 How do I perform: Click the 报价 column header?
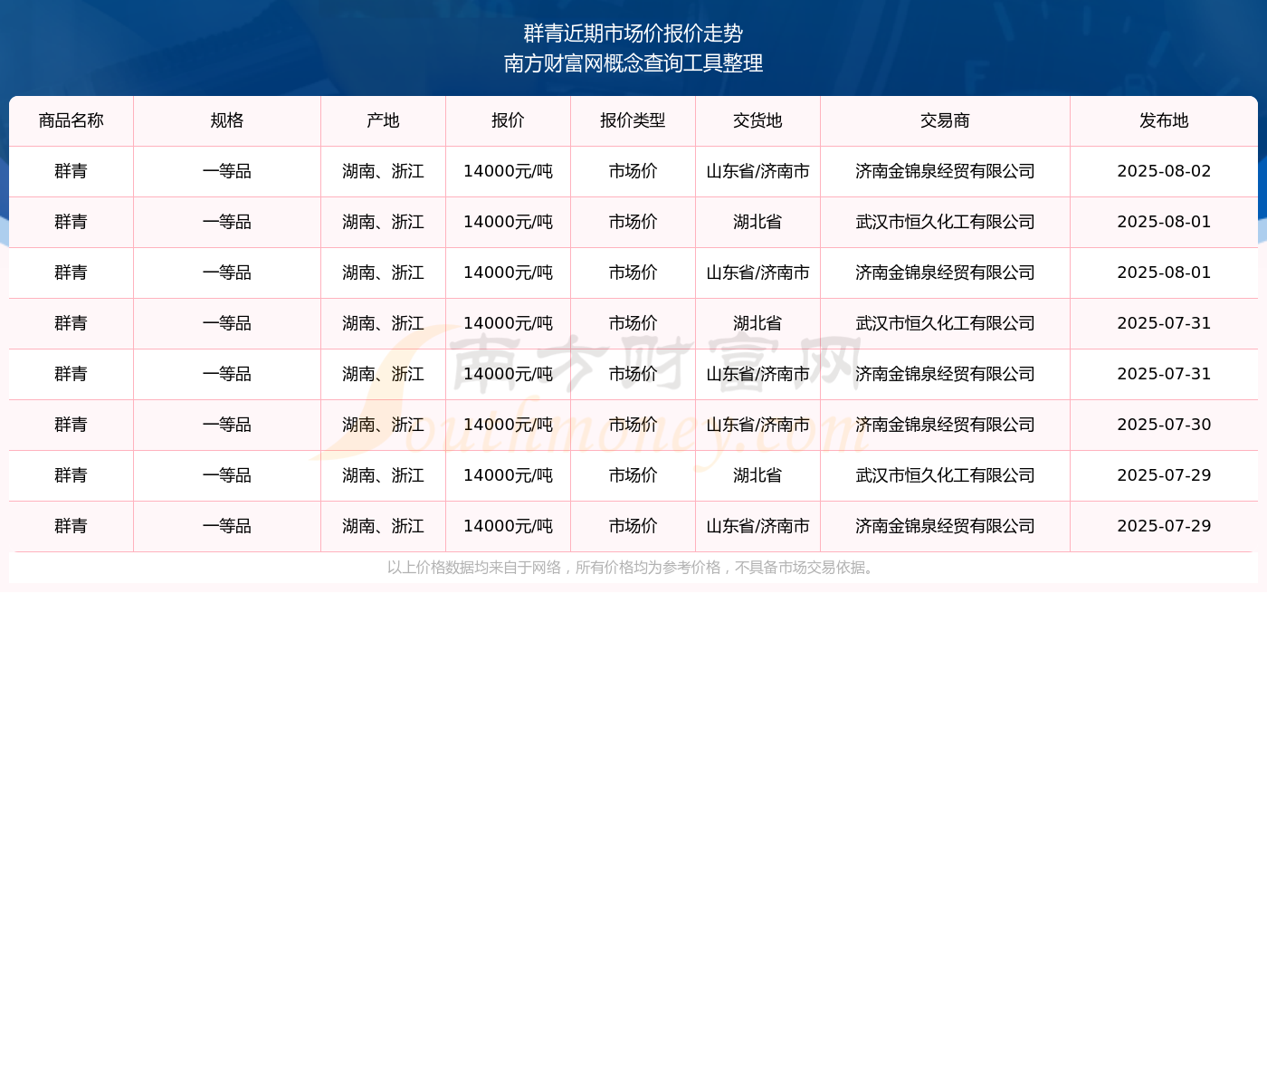coord(509,121)
